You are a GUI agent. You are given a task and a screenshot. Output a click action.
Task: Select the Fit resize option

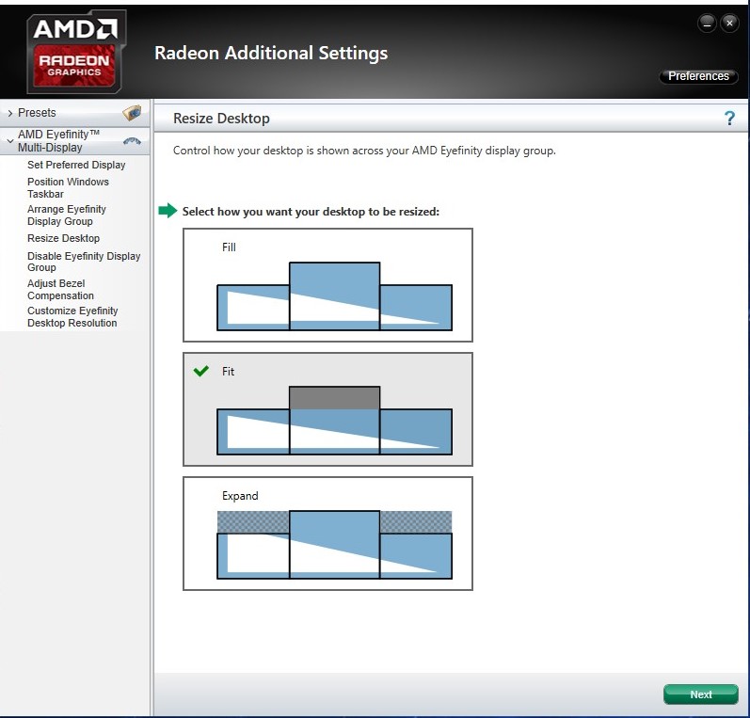coord(327,409)
